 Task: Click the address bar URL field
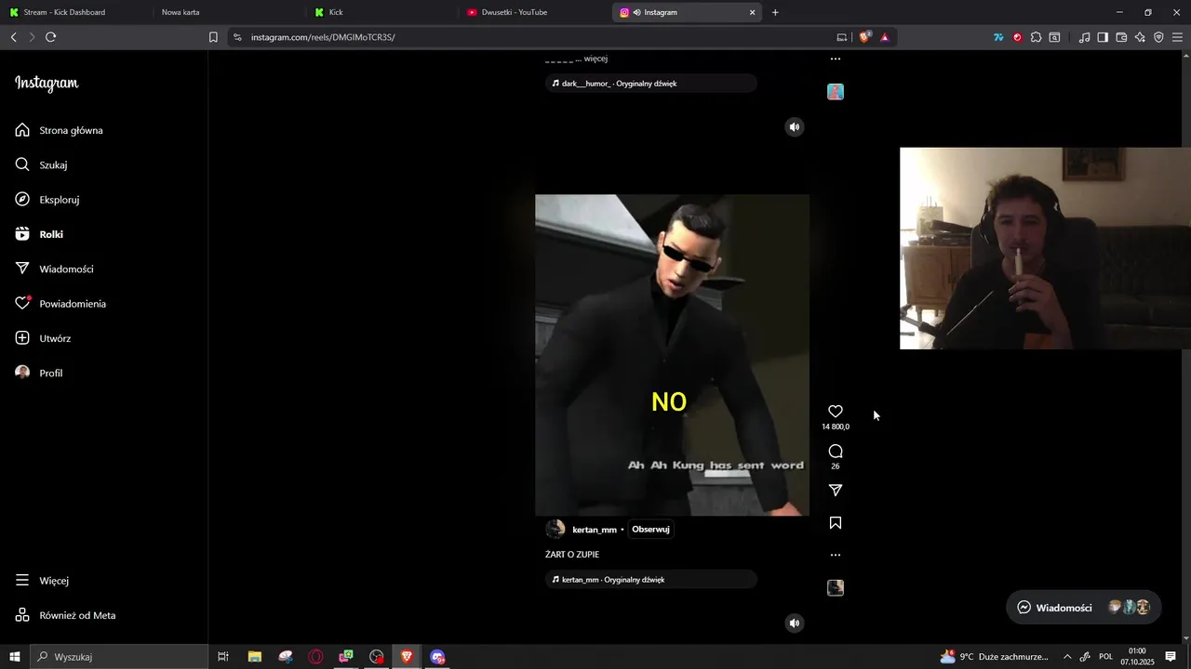pyautogui.click(x=540, y=37)
